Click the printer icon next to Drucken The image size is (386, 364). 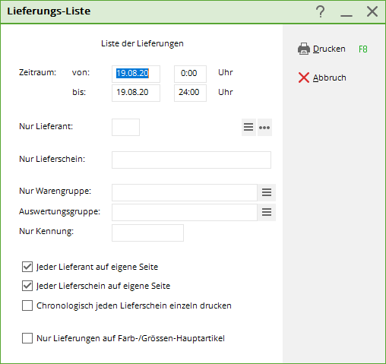pos(304,49)
